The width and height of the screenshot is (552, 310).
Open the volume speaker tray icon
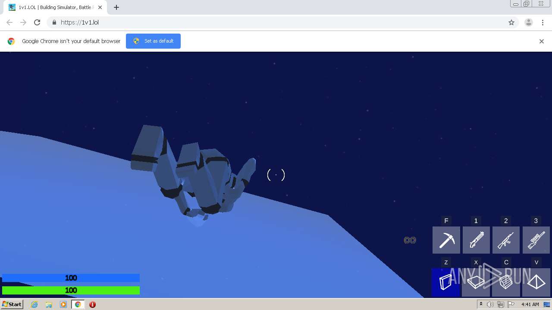pos(490,304)
